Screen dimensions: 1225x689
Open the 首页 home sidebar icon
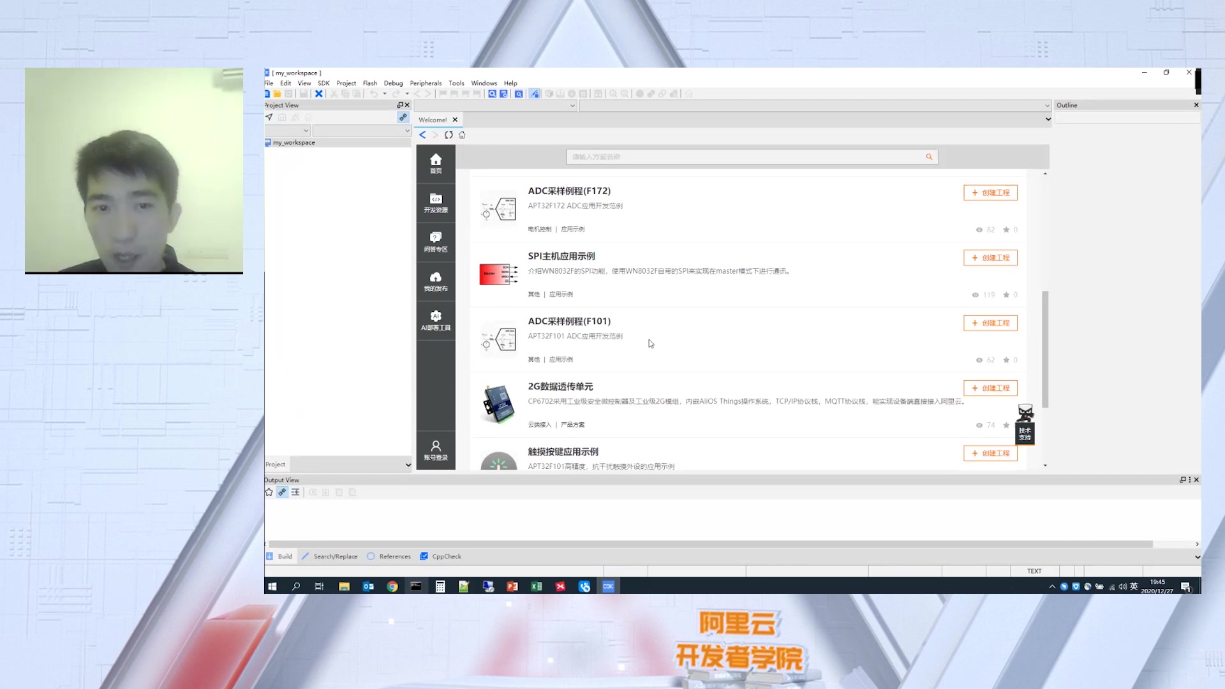click(x=436, y=164)
